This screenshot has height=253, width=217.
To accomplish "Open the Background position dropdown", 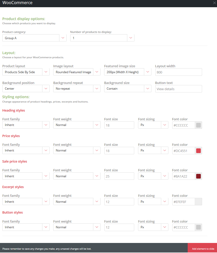I will tap(26, 89).
